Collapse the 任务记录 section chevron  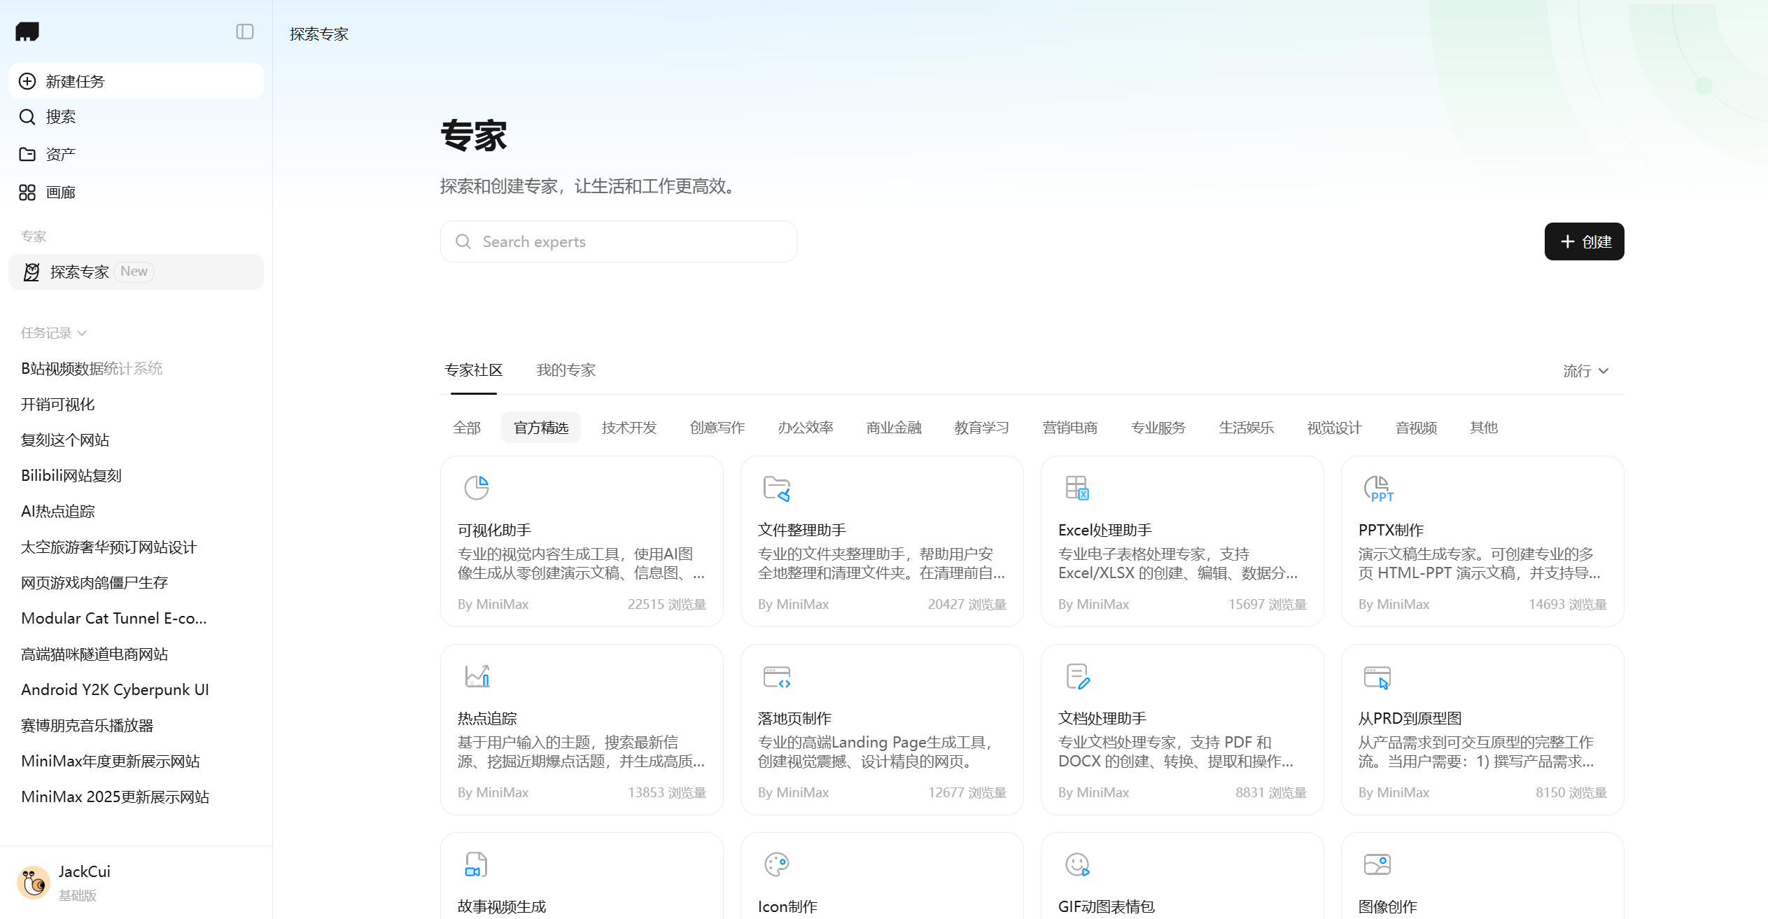tap(82, 333)
